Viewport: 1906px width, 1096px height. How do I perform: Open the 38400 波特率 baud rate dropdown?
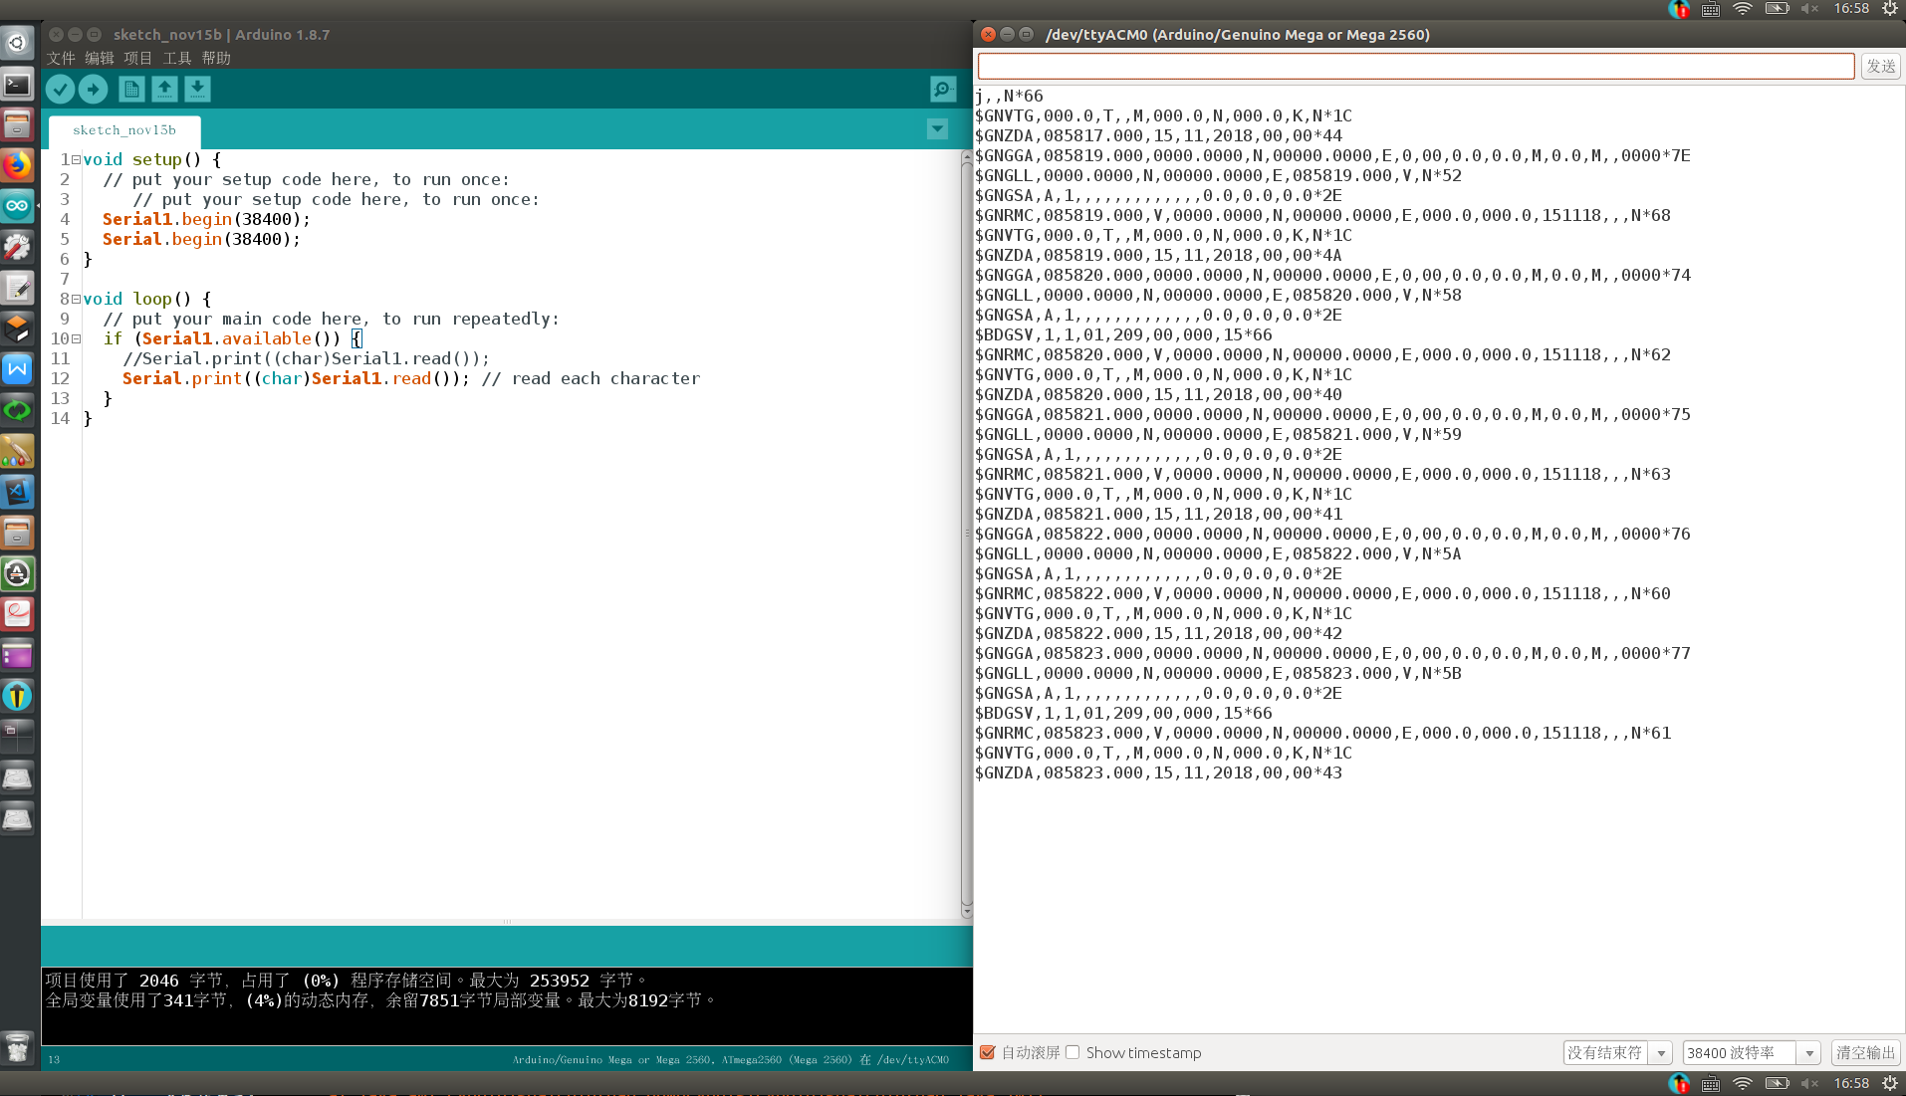pos(1752,1052)
